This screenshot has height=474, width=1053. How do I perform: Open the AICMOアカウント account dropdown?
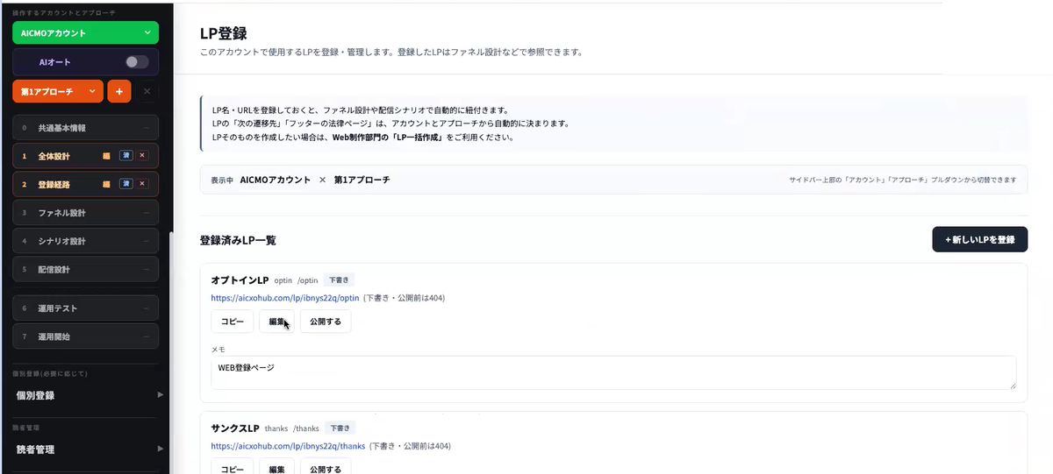[85, 33]
